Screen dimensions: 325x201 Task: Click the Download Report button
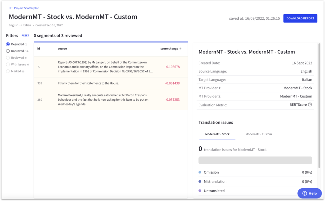coord(300,18)
